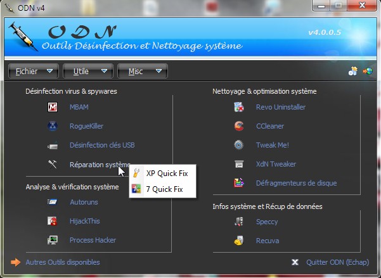
Task: Click the music folder icon in toolbar
Action: [x=353, y=71]
